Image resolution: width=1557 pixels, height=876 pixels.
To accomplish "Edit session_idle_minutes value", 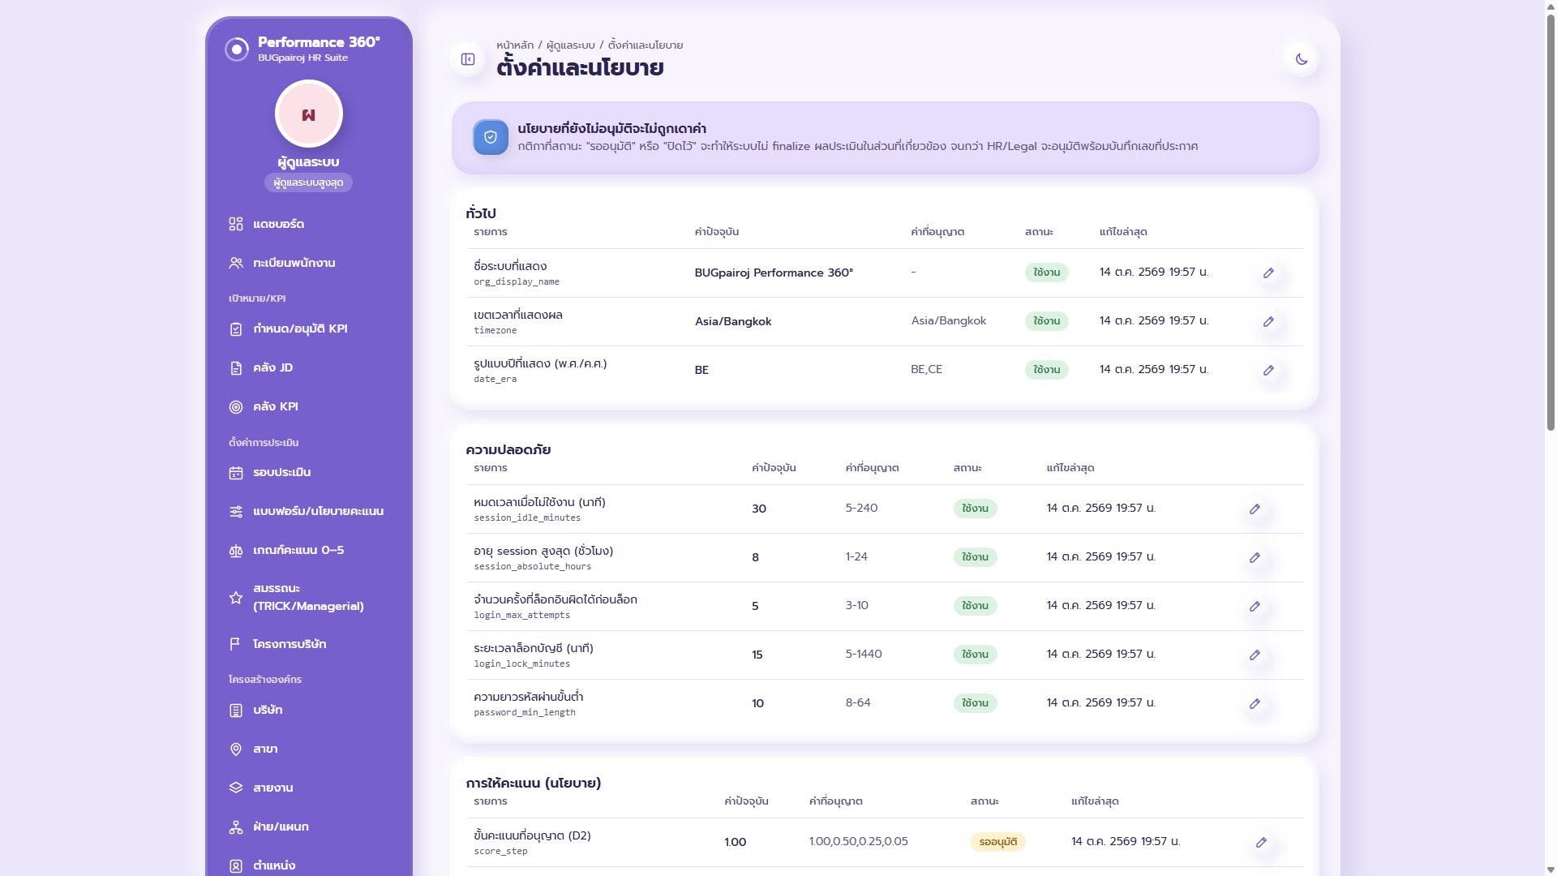I will (1255, 509).
